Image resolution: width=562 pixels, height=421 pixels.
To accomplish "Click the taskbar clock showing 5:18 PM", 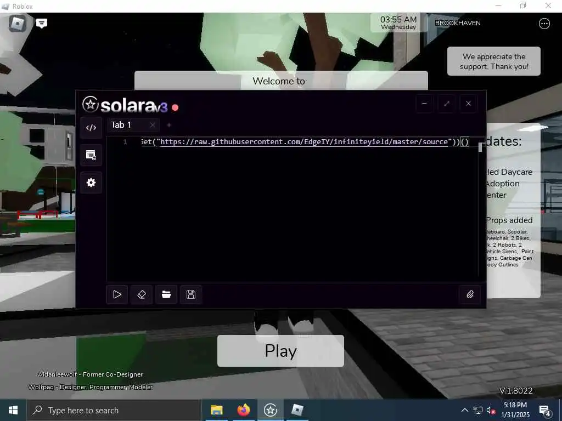I will point(515,410).
